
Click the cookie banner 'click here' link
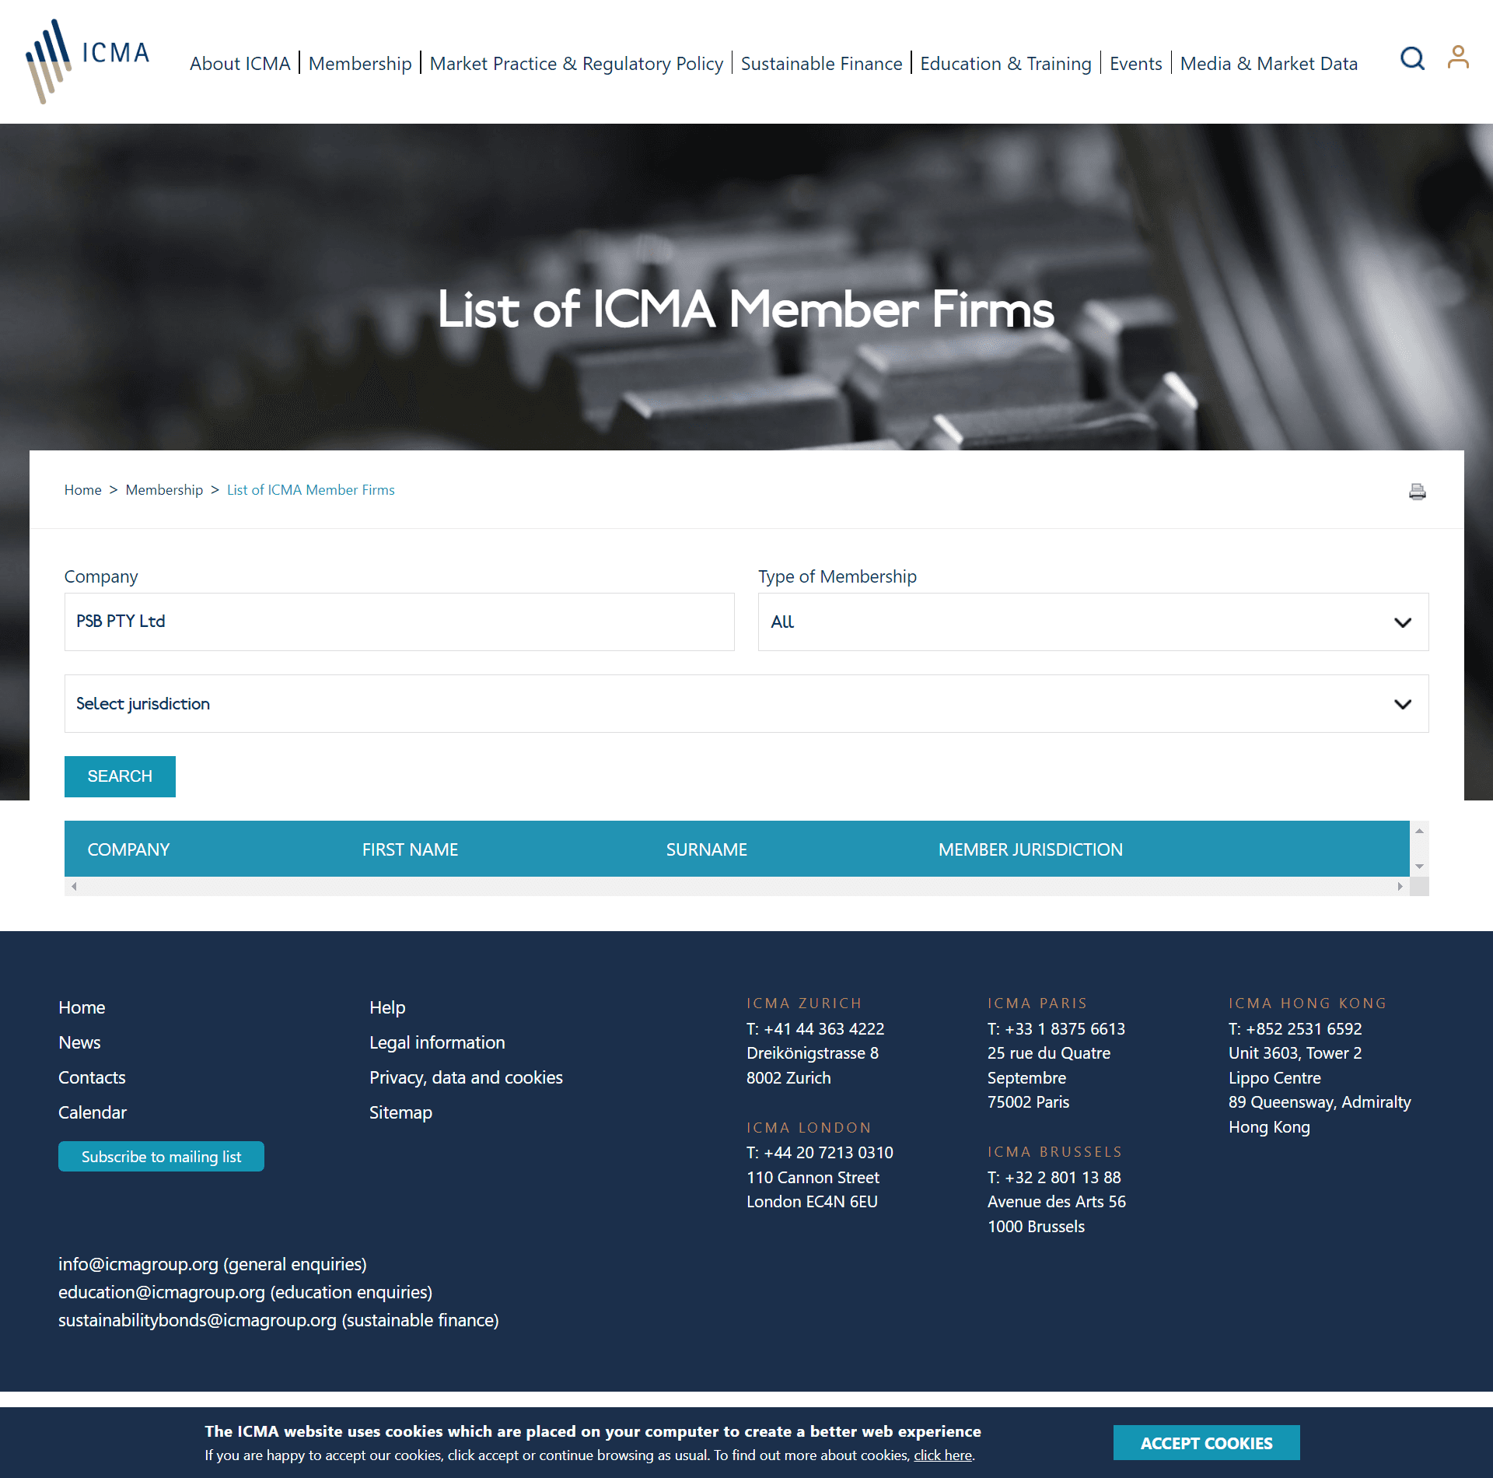(x=942, y=1455)
